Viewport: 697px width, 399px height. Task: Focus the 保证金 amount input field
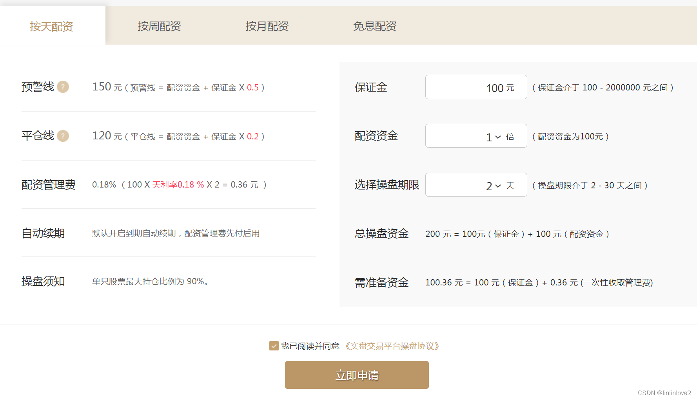[x=476, y=87]
